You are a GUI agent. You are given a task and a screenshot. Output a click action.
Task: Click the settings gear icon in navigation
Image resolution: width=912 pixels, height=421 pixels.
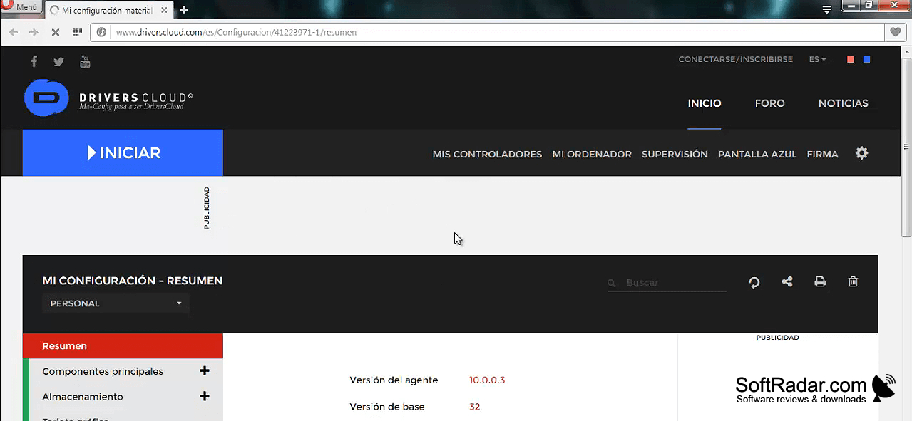[862, 153]
